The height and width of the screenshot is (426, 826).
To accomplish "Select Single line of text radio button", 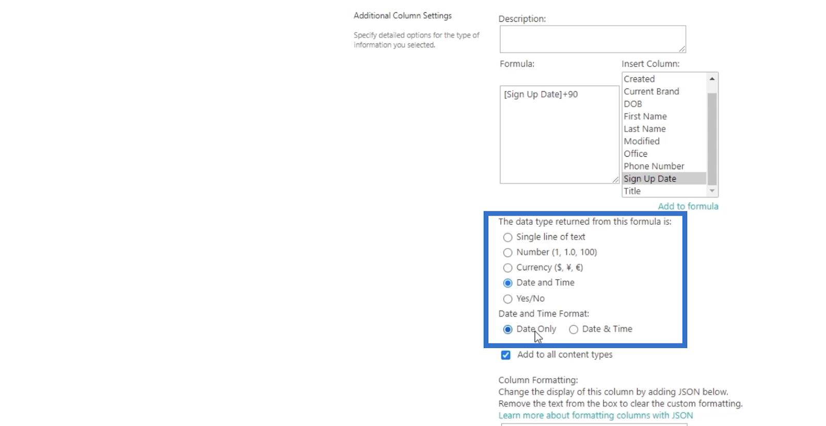I will [x=508, y=237].
